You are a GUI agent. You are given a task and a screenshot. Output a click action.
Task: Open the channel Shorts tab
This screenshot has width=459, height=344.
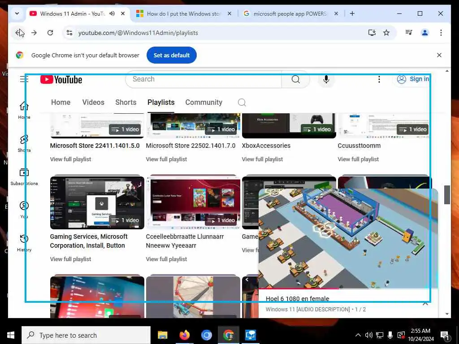126,103
